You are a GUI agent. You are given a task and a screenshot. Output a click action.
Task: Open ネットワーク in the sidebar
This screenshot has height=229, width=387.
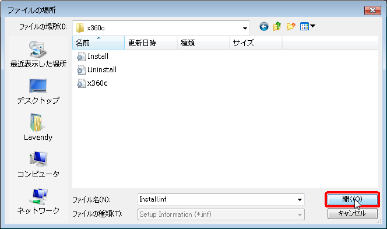click(38, 202)
